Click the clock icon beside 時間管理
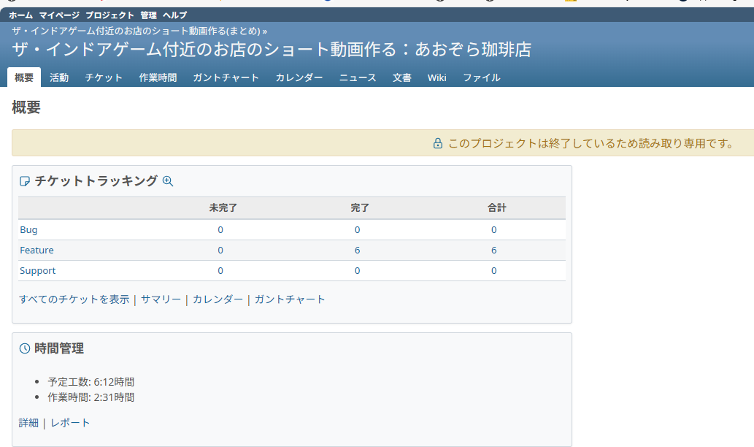The height and width of the screenshot is (447, 754). click(25, 348)
